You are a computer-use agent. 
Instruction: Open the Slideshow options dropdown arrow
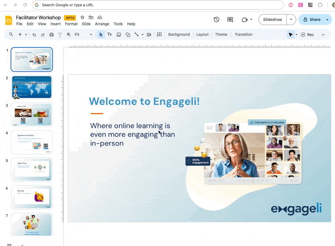click(291, 20)
